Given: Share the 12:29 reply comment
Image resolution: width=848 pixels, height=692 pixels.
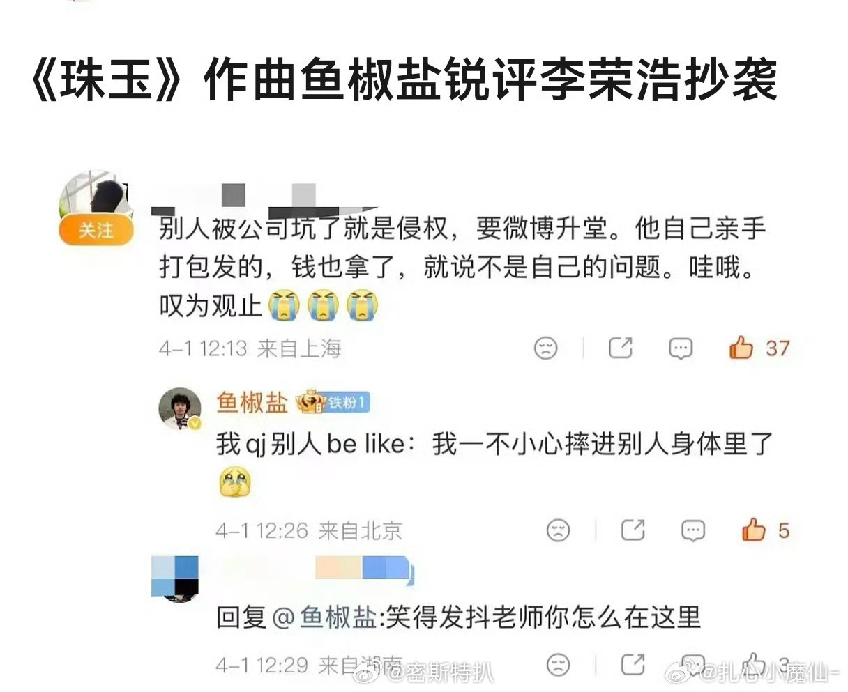Looking at the screenshot, I should pos(633,664).
